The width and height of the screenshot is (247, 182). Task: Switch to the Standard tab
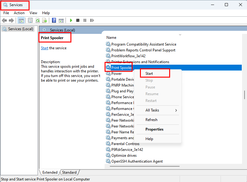69,172
